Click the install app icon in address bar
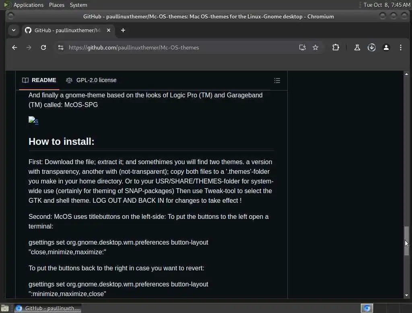 [303, 47]
